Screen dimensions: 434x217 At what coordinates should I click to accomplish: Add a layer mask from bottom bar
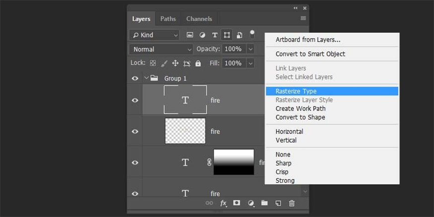237,203
